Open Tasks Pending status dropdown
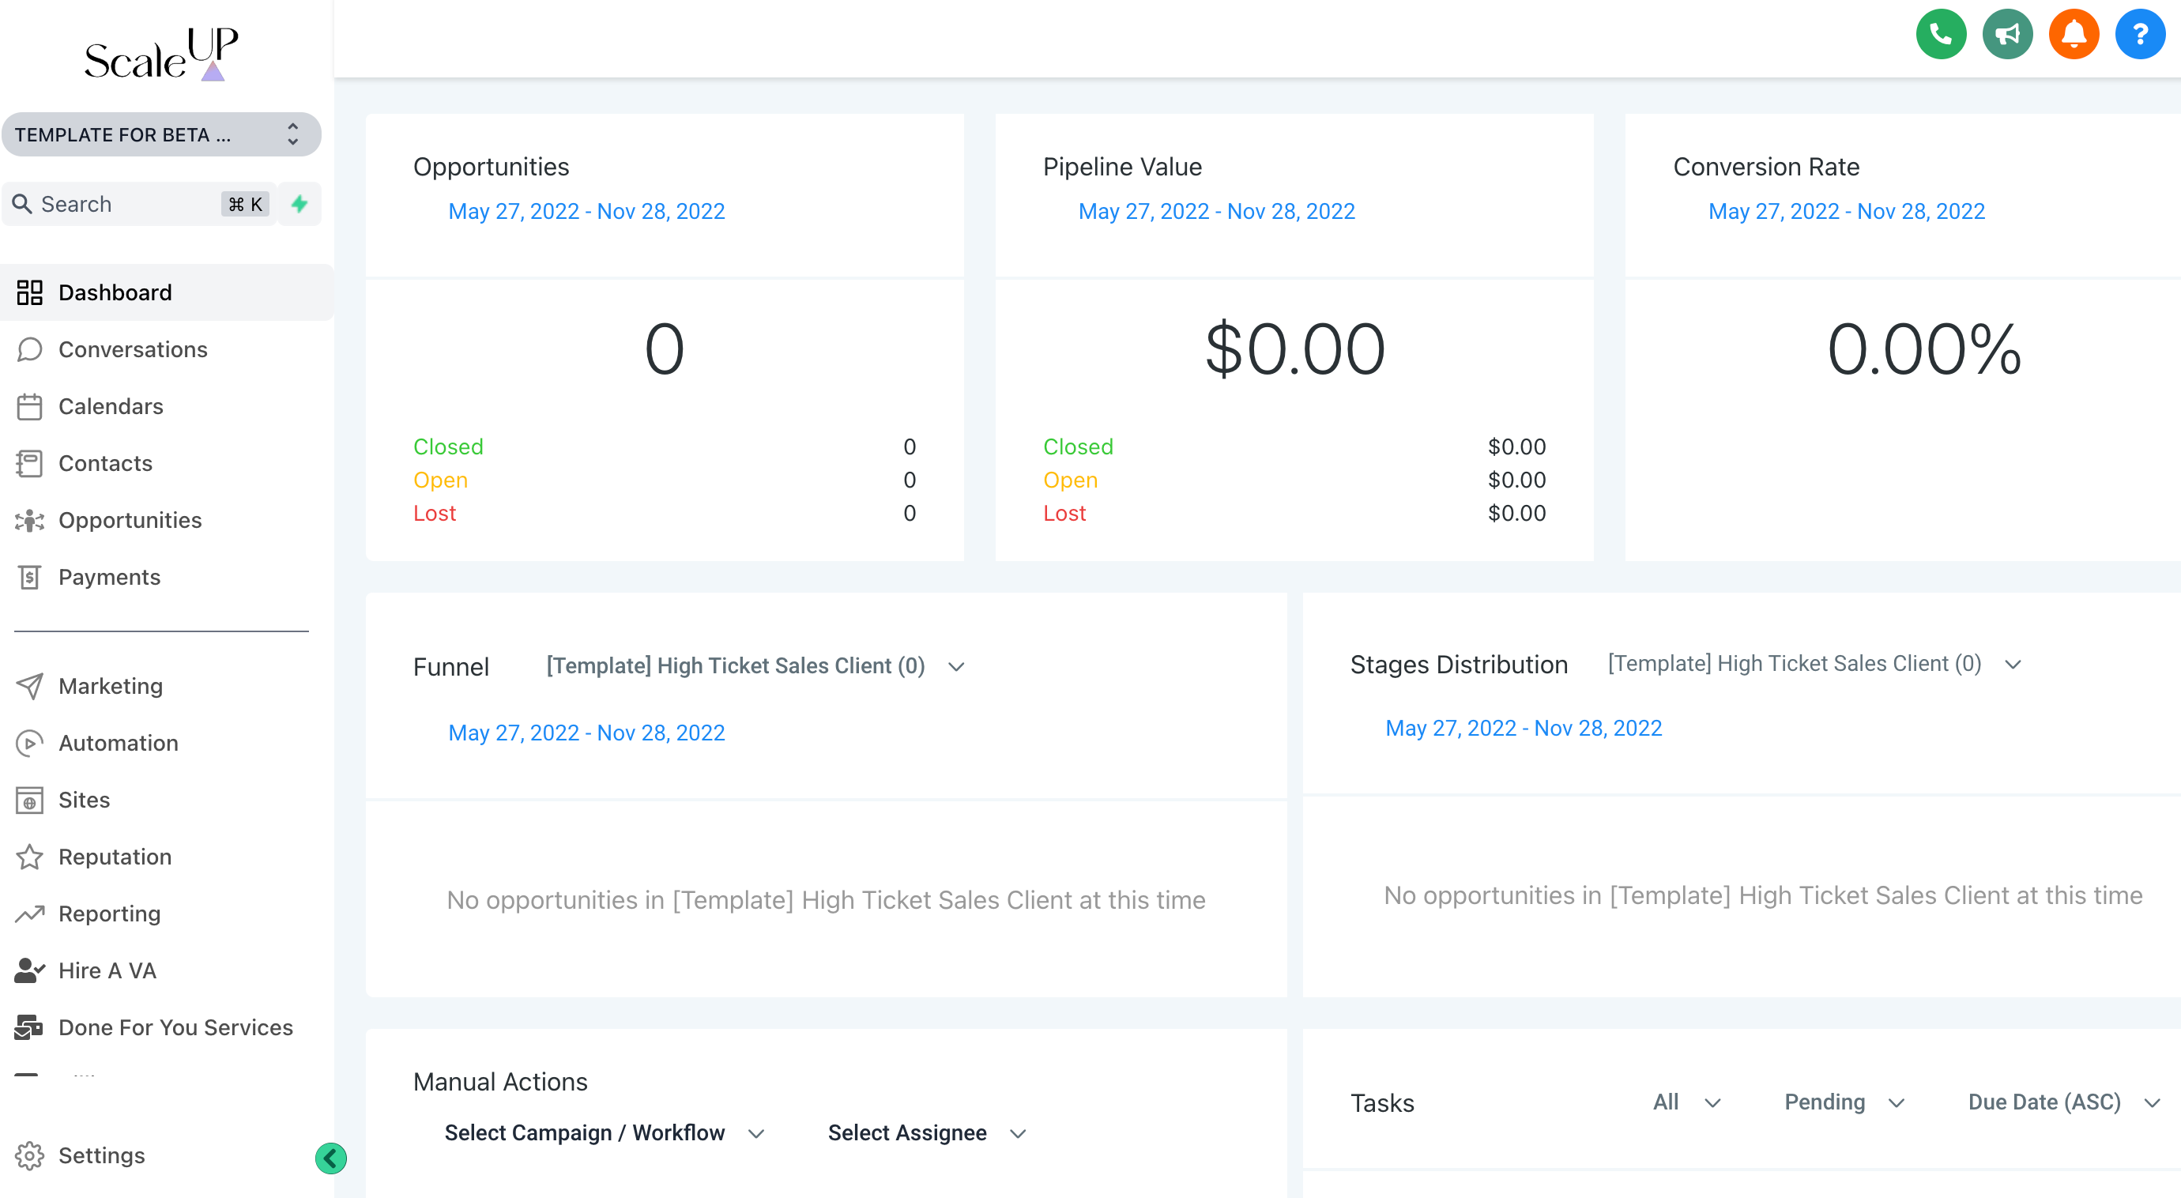 [x=1844, y=1102]
